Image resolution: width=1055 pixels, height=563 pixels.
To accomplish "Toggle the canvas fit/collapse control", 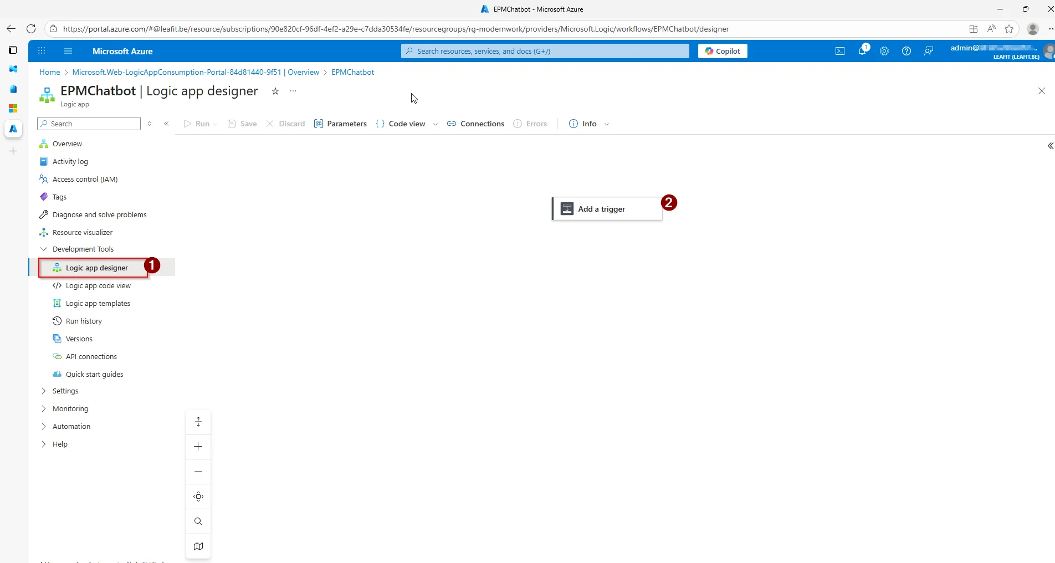I will point(198,422).
